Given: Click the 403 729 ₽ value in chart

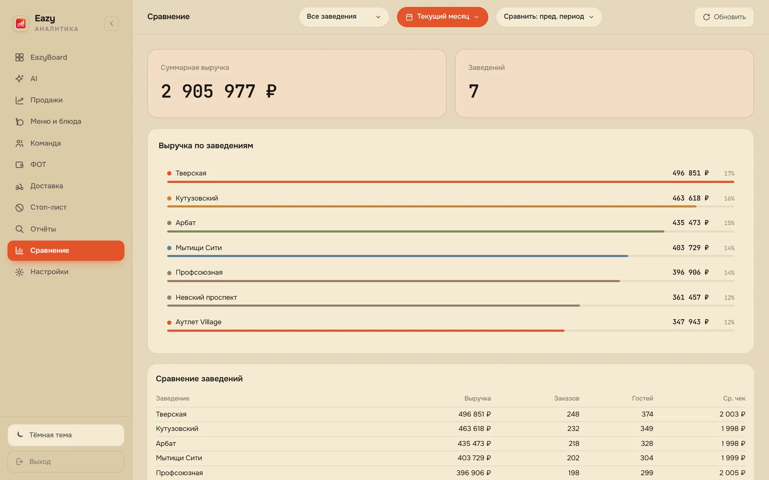Looking at the screenshot, I should [690, 248].
